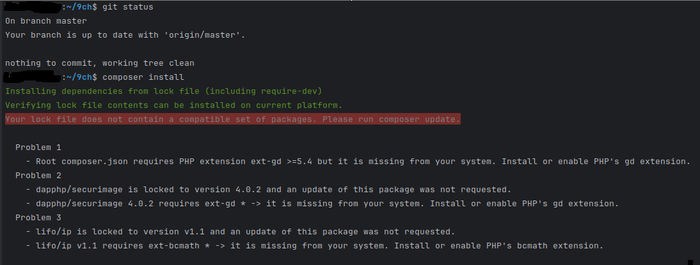Click the green 'Installing dependencies from lock file' line

click(163, 91)
